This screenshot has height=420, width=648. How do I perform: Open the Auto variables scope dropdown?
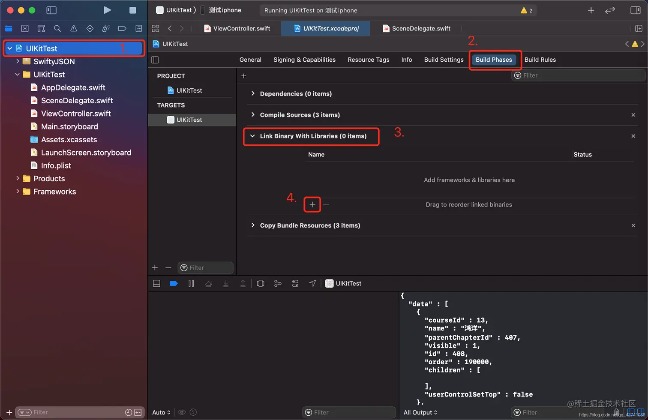(x=161, y=412)
